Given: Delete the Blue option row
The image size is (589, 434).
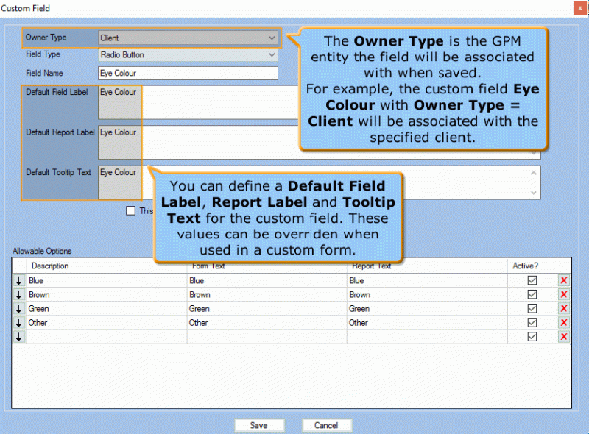Looking at the screenshot, I should [x=564, y=280].
